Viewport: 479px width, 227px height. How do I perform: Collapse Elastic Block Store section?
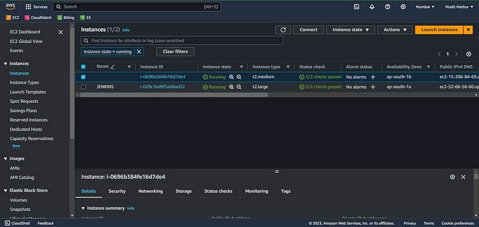tap(5, 190)
